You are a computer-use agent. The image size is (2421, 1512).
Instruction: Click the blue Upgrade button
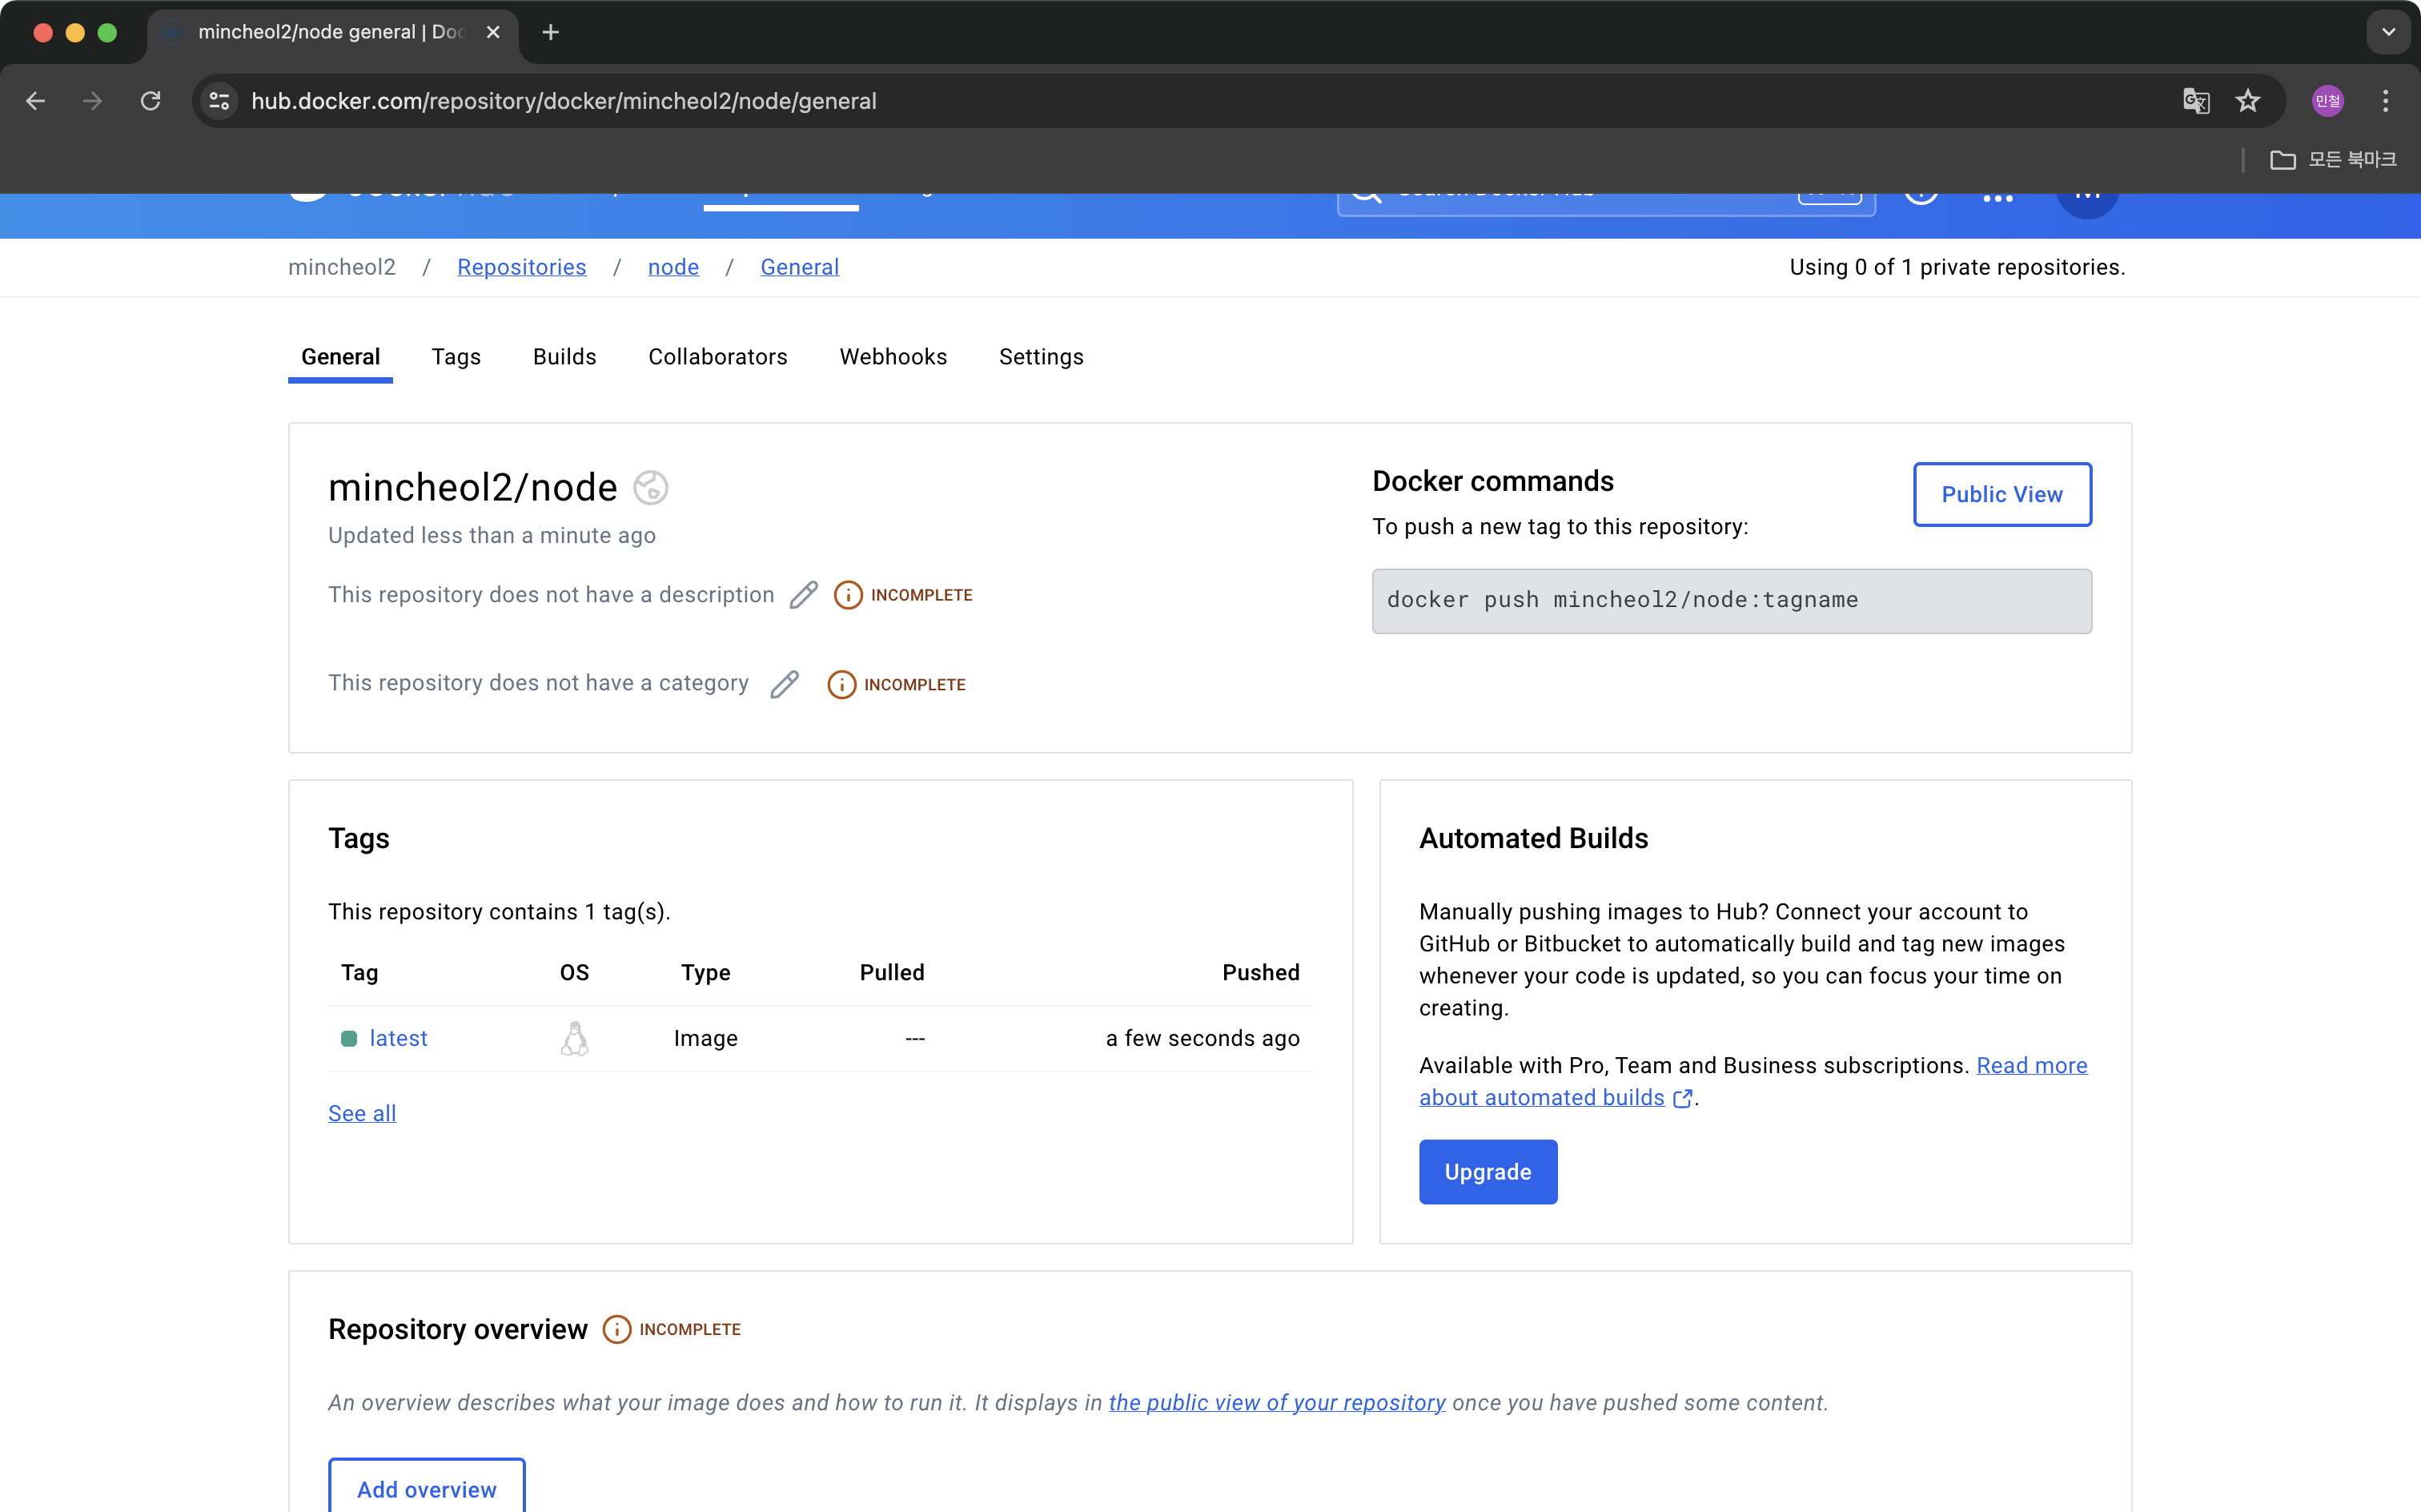click(x=1488, y=1172)
